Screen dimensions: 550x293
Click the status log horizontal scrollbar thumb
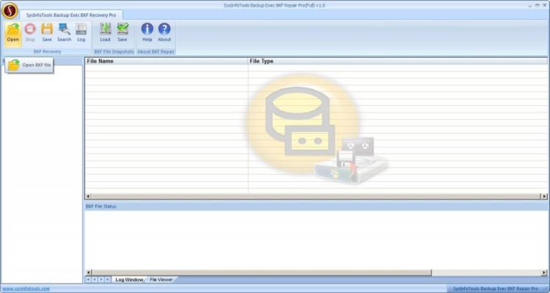(262, 273)
